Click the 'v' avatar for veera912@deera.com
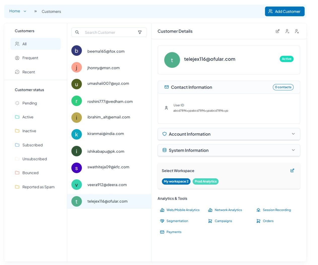 pos(77,185)
